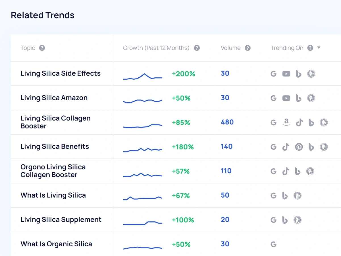Open the Living Silica Side Effects topic

pos(61,73)
